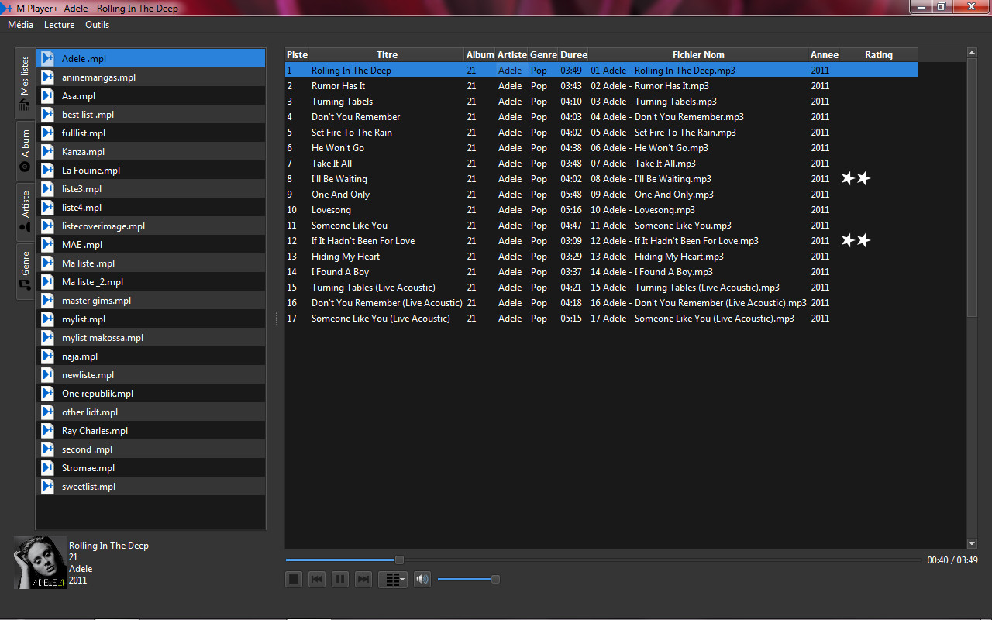Stop playback with the stop button
The height and width of the screenshot is (620, 992).
point(294,579)
